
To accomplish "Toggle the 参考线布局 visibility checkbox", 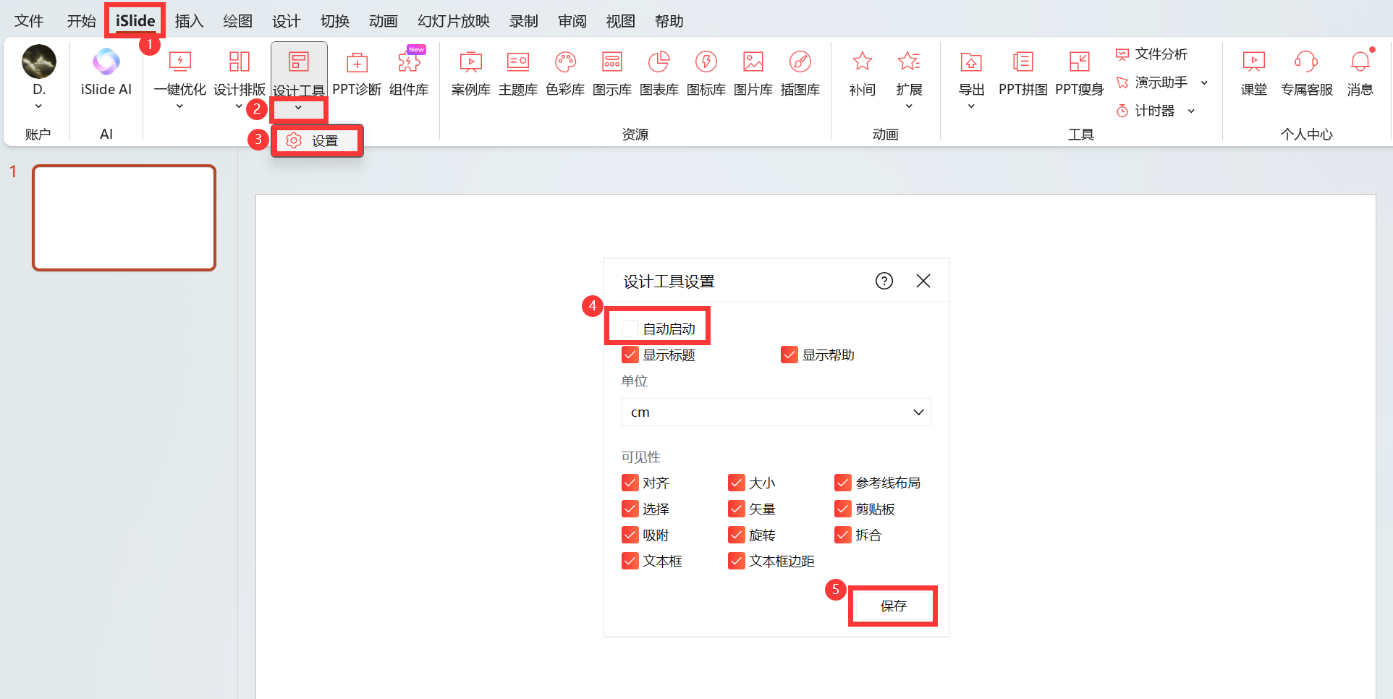I will tap(842, 483).
